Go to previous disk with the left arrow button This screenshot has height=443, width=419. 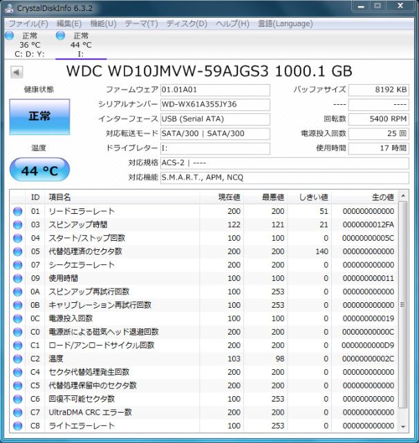(x=17, y=72)
